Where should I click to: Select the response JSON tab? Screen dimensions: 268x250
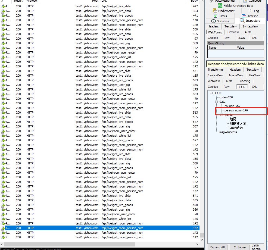[x=242, y=87]
